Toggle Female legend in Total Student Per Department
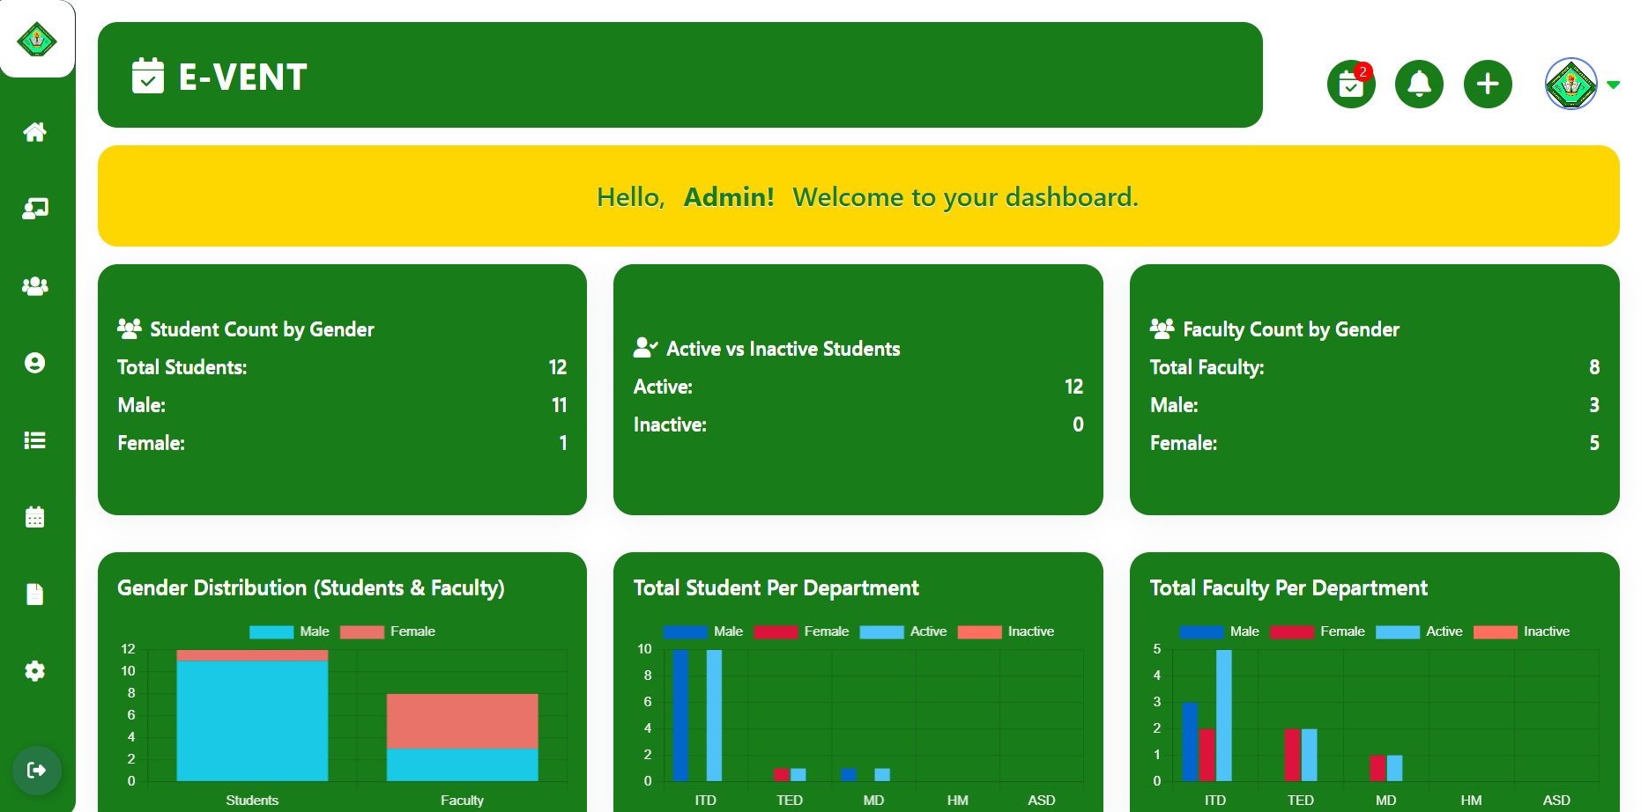The width and height of the screenshot is (1641, 812). [801, 631]
